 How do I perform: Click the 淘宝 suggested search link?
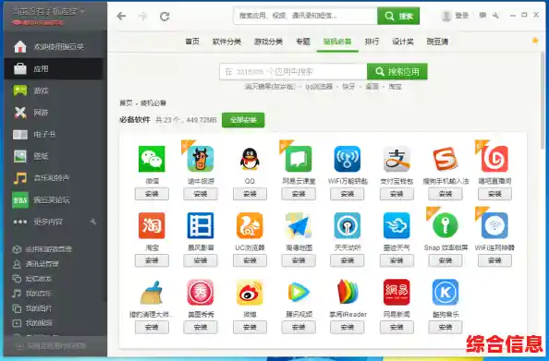[395, 87]
